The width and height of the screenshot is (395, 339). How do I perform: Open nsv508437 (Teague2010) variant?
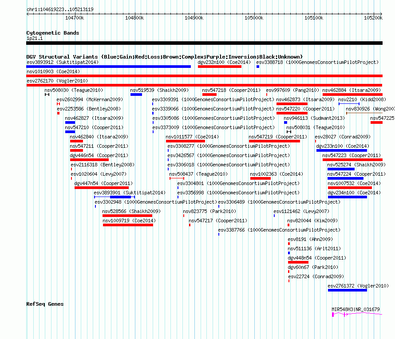(x=198, y=174)
